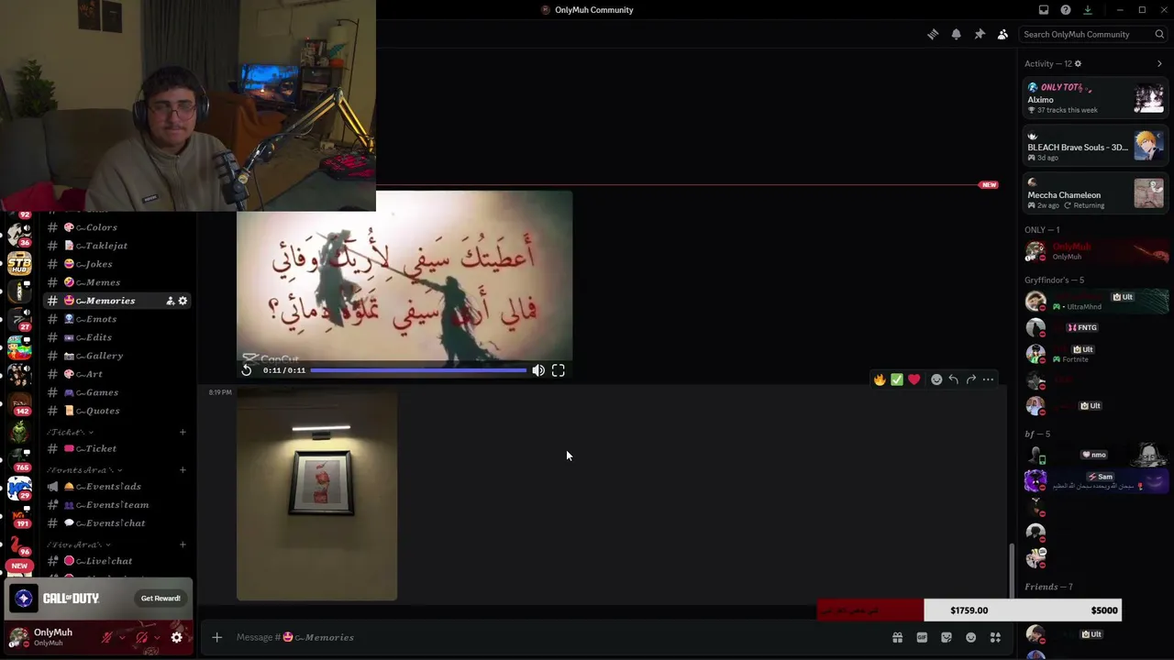Open the Threads icon in channel header
1174x660 pixels.
tap(933, 34)
